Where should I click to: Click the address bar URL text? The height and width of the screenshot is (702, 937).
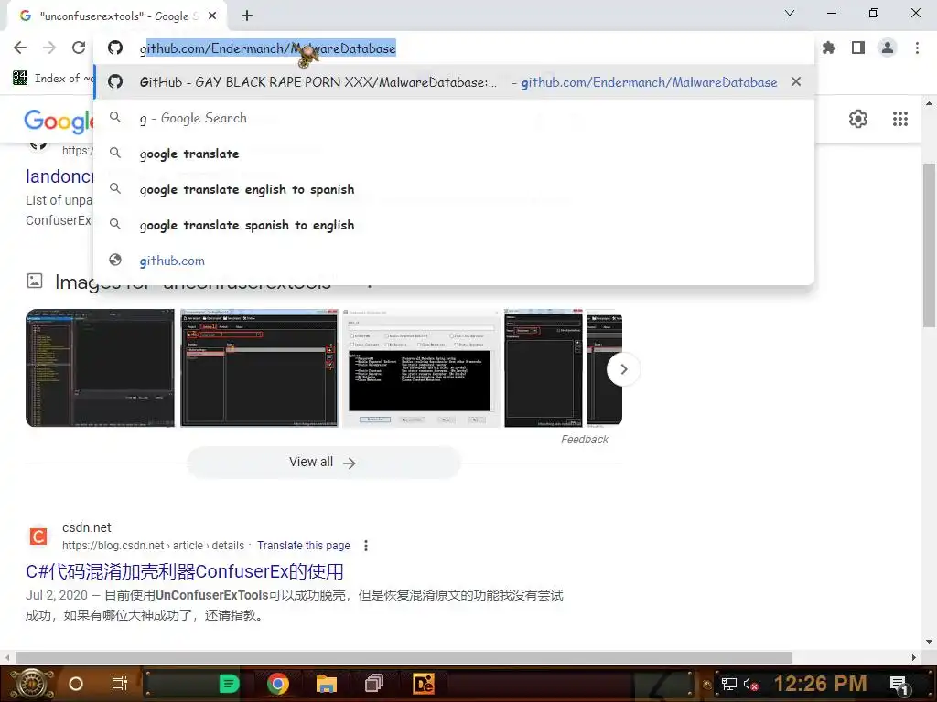pyautogui.click(x=268, y=48)
